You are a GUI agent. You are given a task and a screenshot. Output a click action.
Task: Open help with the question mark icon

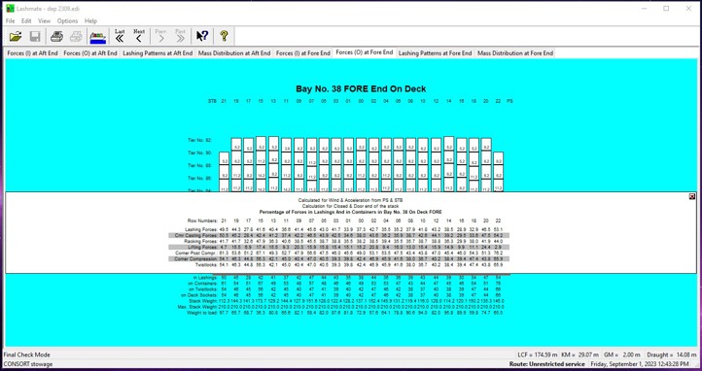point(224,36)
